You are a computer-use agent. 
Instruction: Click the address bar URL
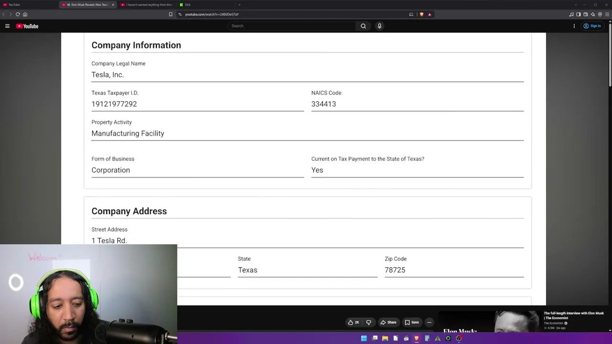coord(212,14)
